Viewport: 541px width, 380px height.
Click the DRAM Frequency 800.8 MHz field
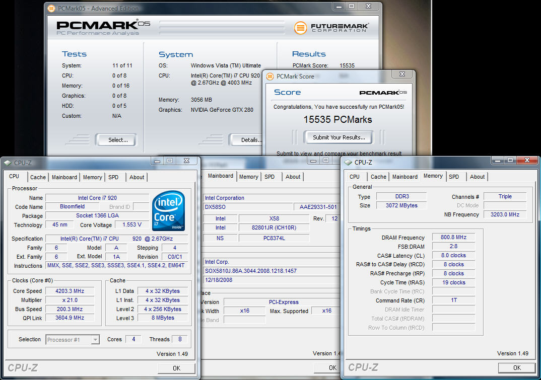pyautogui.click(x=453, y=237)
